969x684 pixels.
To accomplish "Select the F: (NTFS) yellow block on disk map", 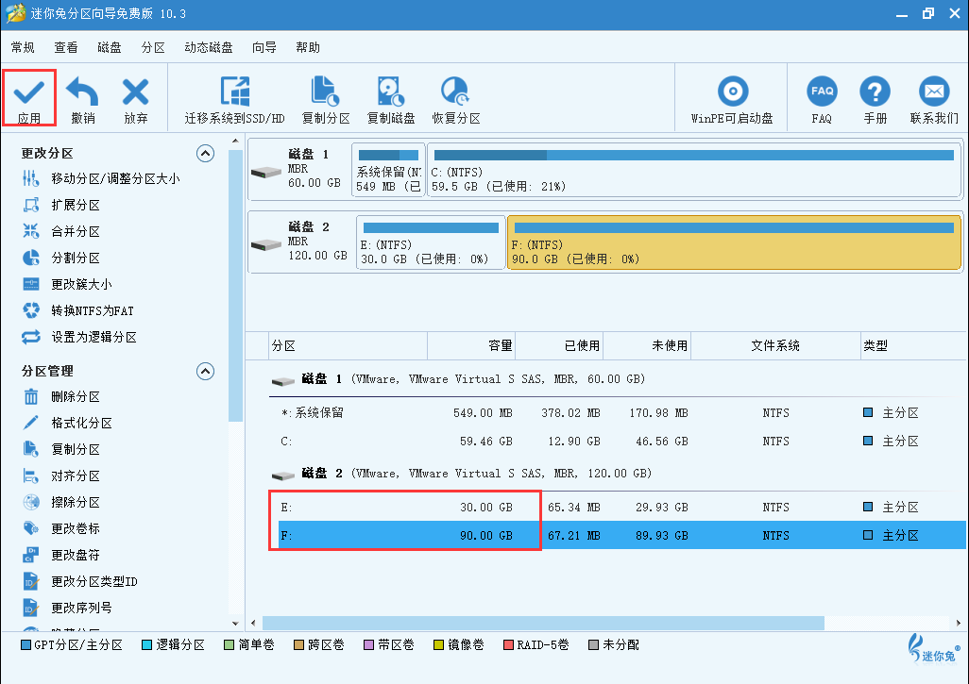I will click(734, 242).
